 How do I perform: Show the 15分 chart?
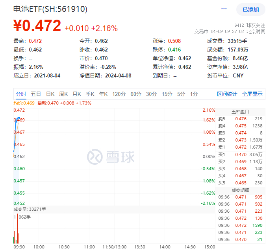167,94
